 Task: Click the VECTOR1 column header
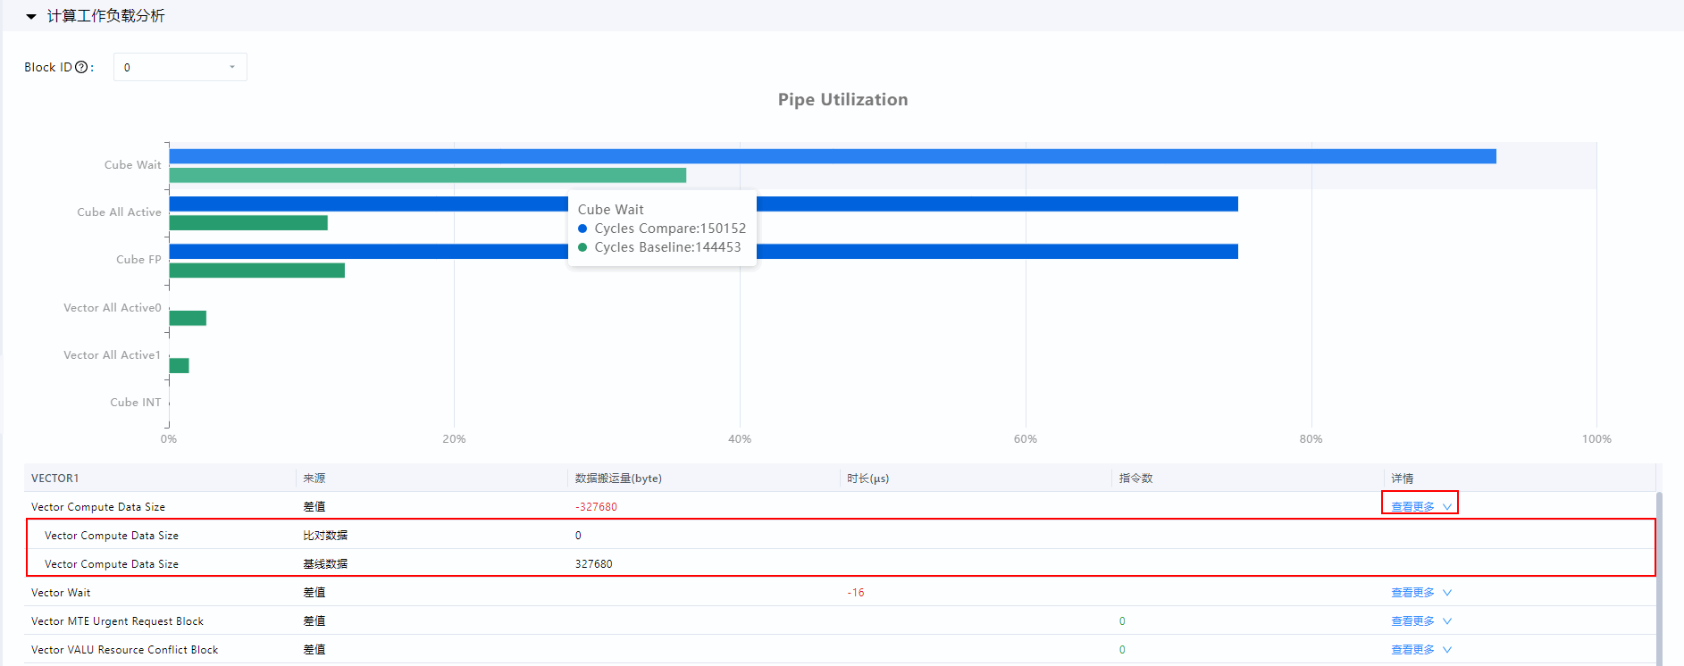55,479
